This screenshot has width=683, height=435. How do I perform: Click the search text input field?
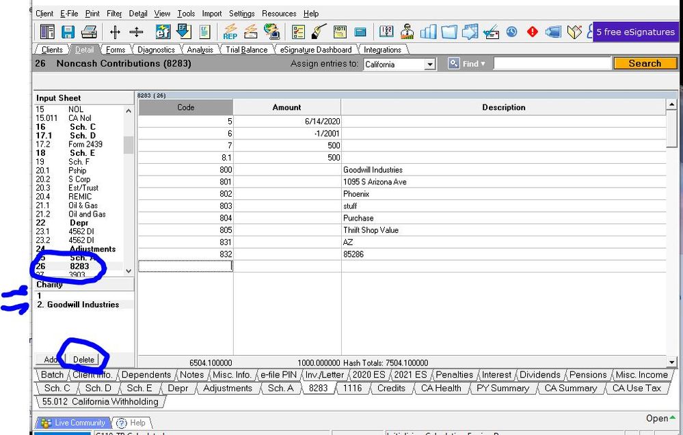click(x=552, y=64)
